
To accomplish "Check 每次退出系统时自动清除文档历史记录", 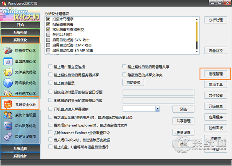I will [x=50, y=117].
